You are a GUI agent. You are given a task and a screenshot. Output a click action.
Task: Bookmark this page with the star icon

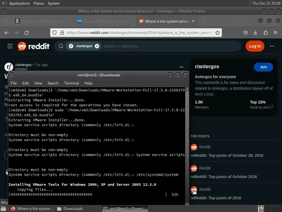tap(218, 33)
